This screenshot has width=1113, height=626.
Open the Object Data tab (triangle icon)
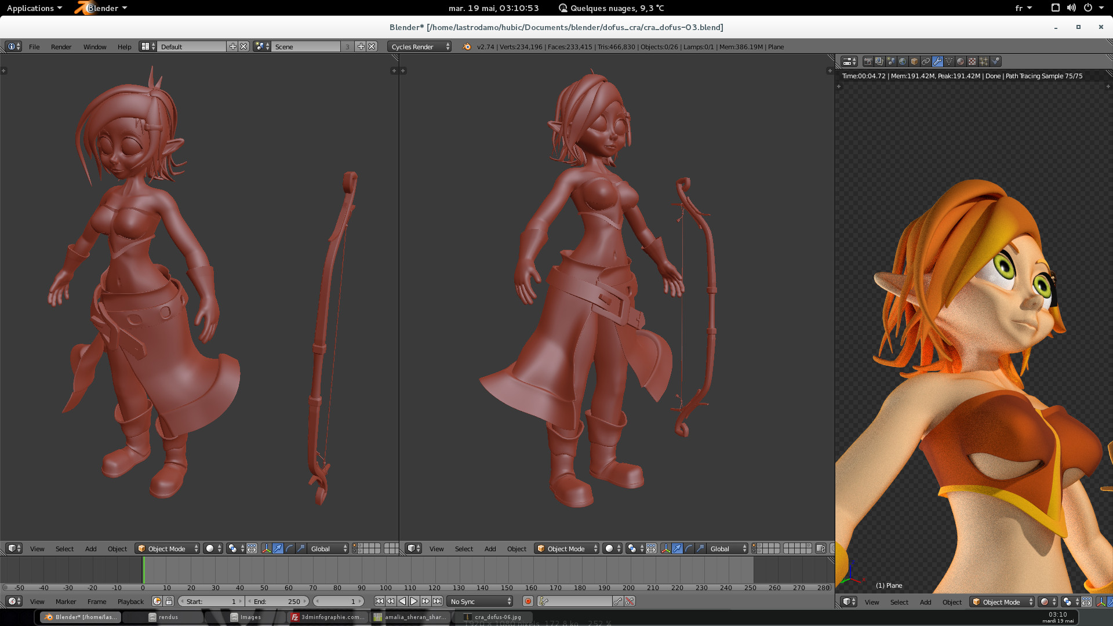click(949, 61)
